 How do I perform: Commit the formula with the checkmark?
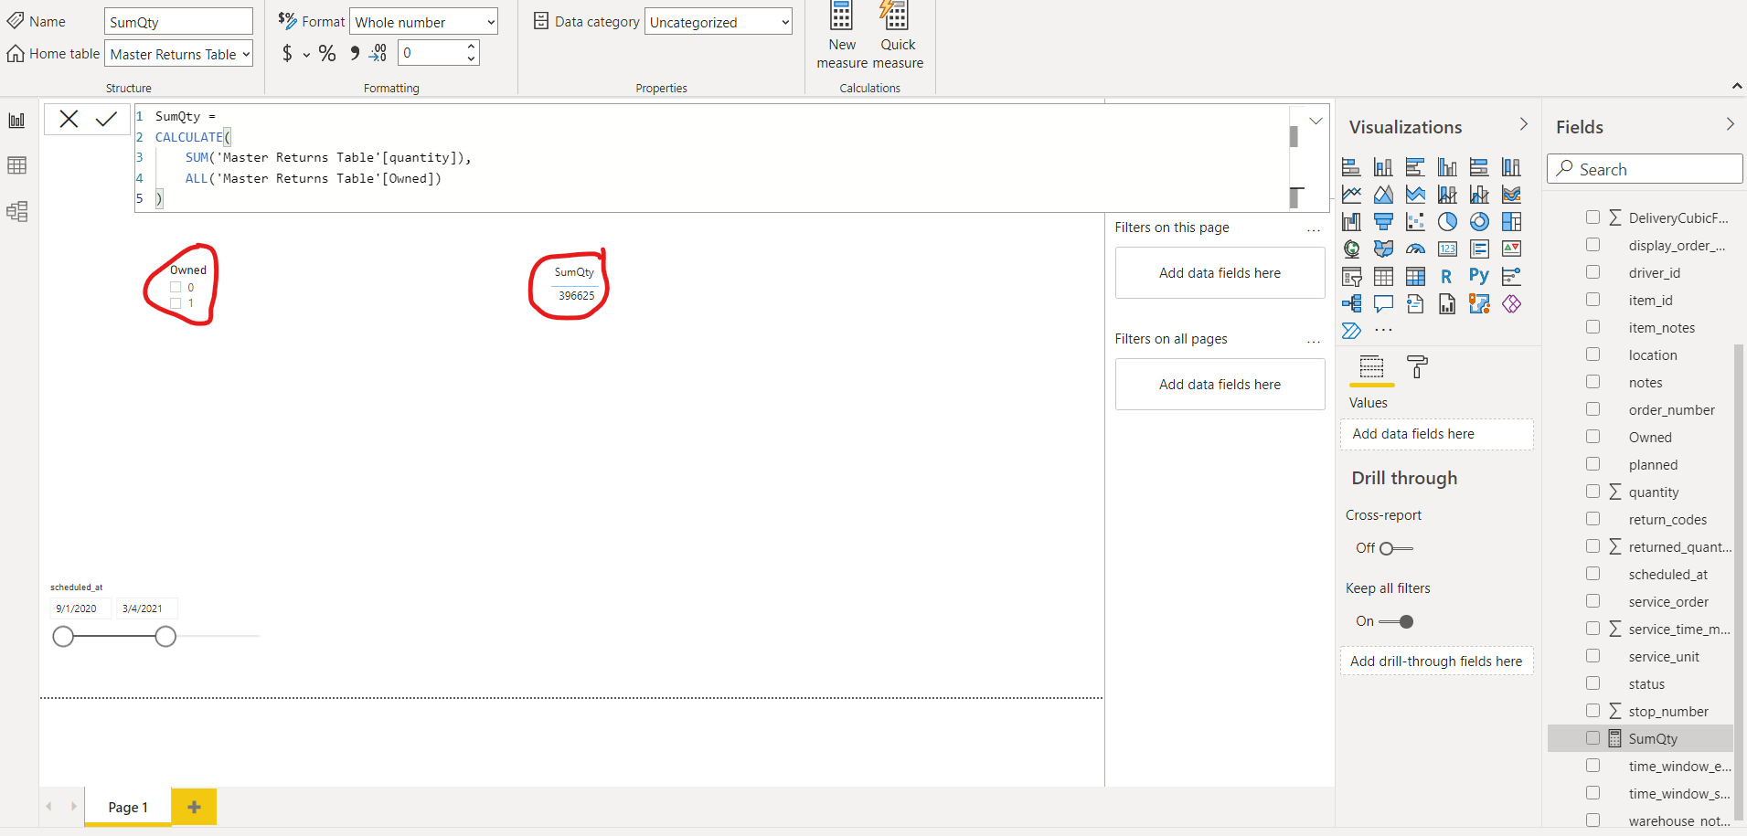point(106,119)
